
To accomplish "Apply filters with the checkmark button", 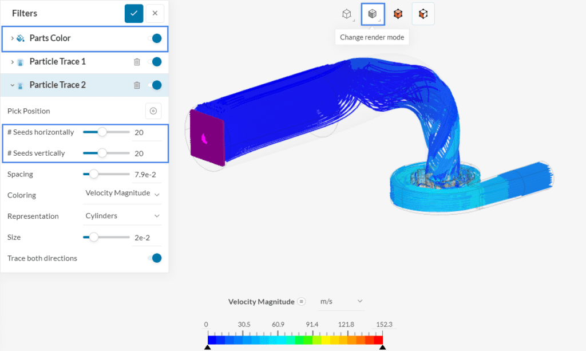I will coord(133,13).
